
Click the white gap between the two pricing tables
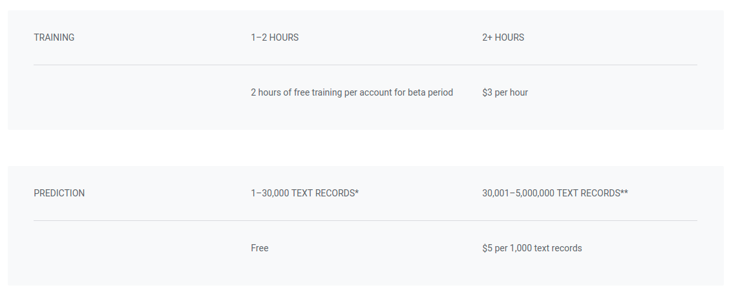click(365, 148)
